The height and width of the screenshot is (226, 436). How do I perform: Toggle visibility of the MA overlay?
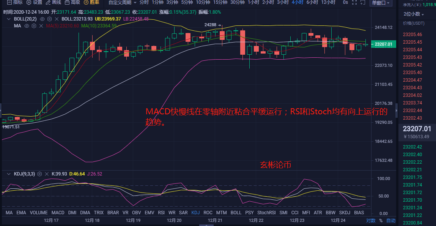(x=27, y=25)
